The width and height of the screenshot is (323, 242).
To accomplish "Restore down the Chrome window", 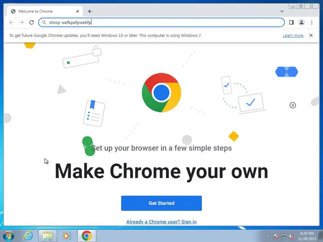I will click(x=301, y=6).
